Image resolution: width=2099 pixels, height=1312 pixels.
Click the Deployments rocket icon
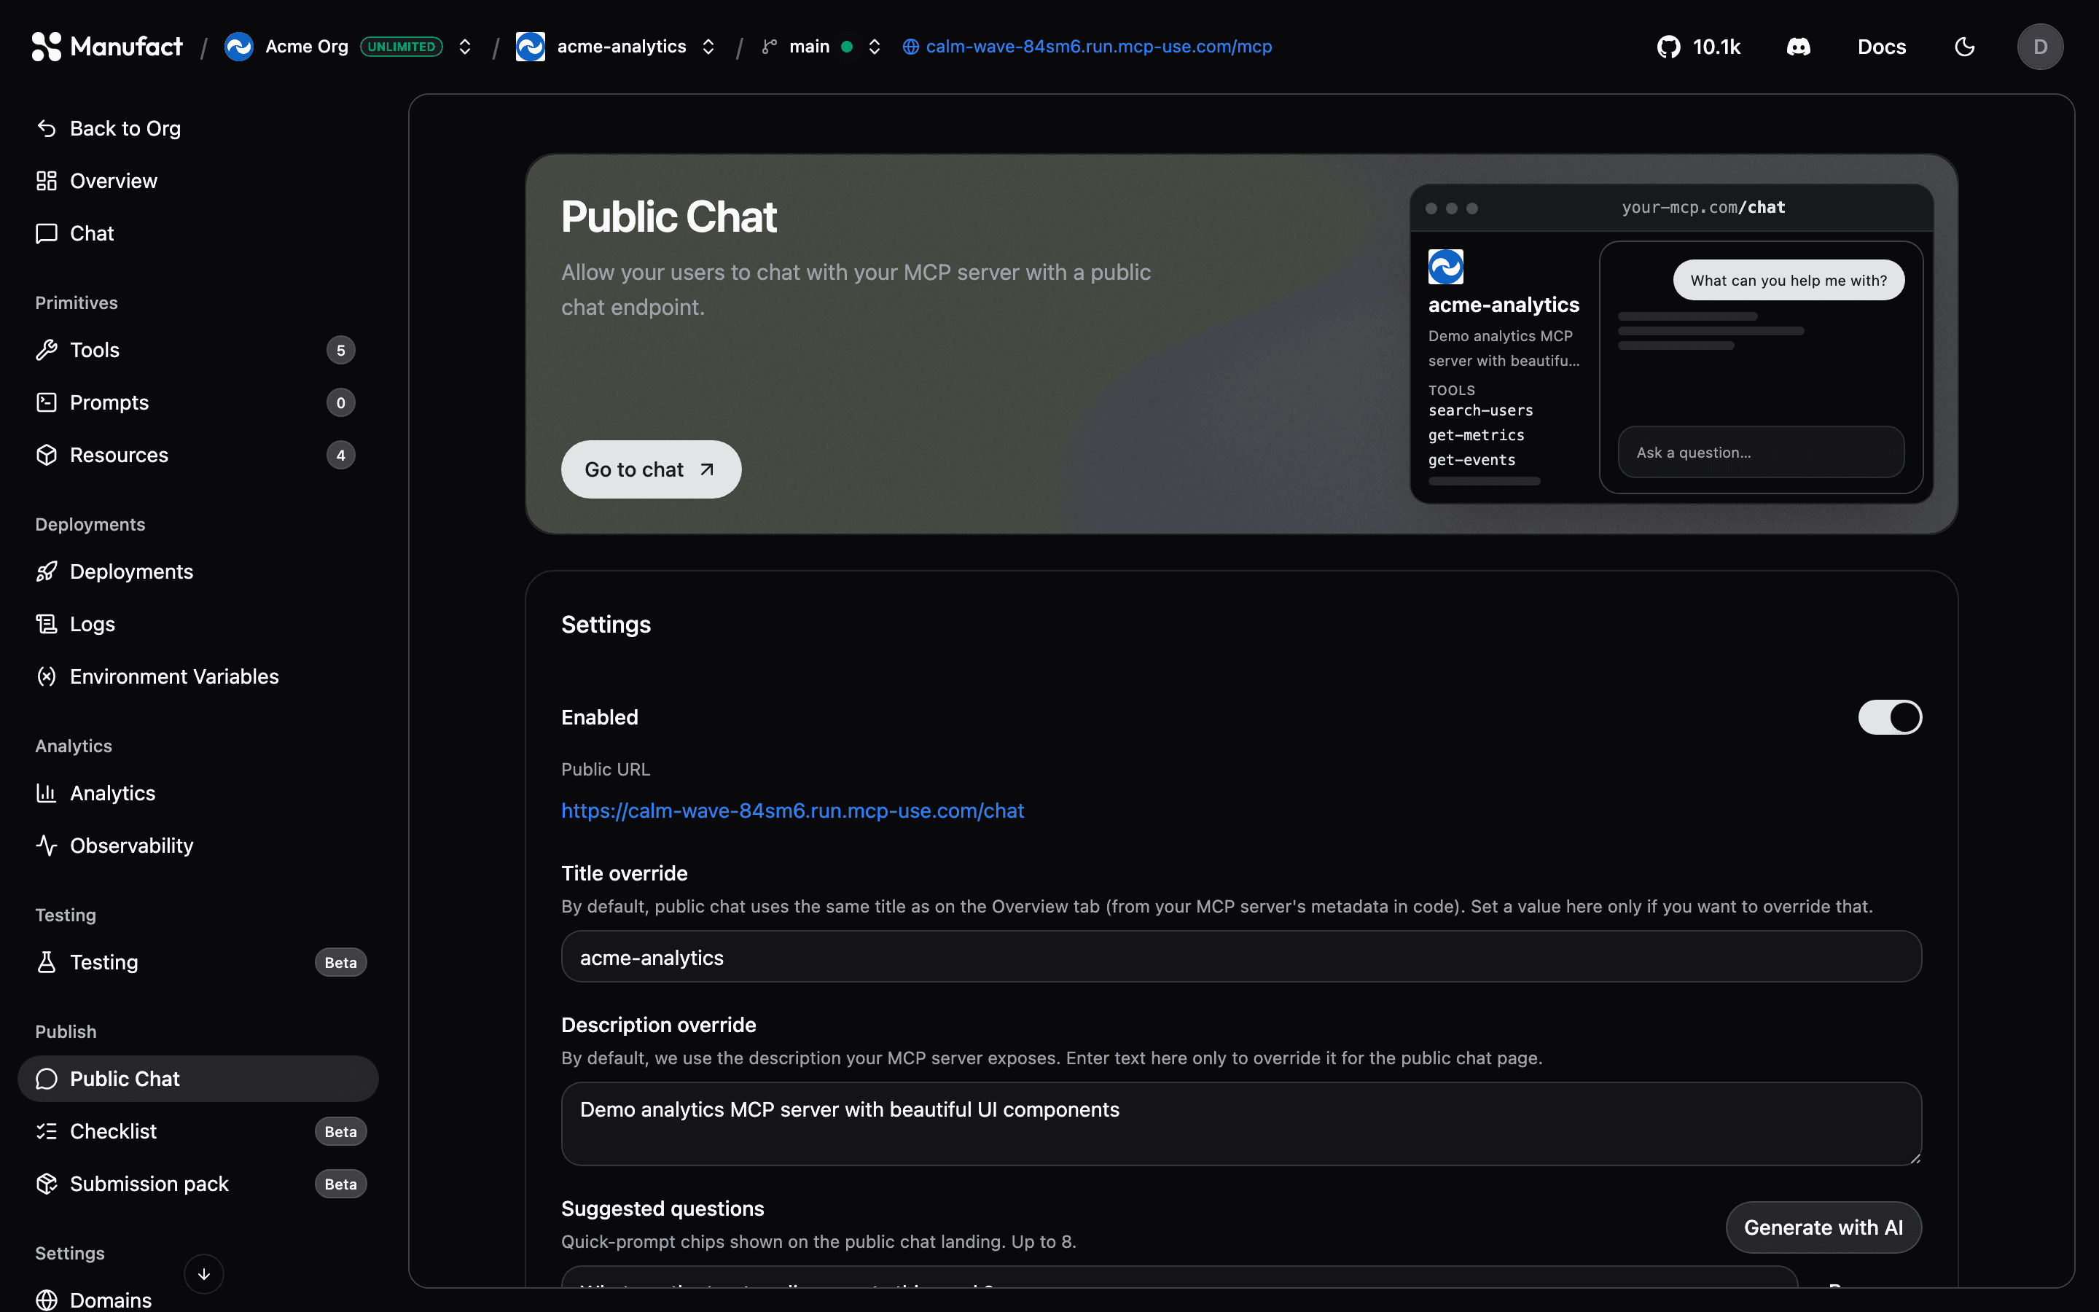pyautogui.click(x=47, y=571)
